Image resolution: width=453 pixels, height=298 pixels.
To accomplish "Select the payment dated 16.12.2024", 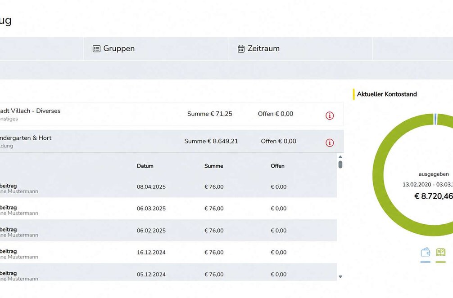I will tap(168, 253).
